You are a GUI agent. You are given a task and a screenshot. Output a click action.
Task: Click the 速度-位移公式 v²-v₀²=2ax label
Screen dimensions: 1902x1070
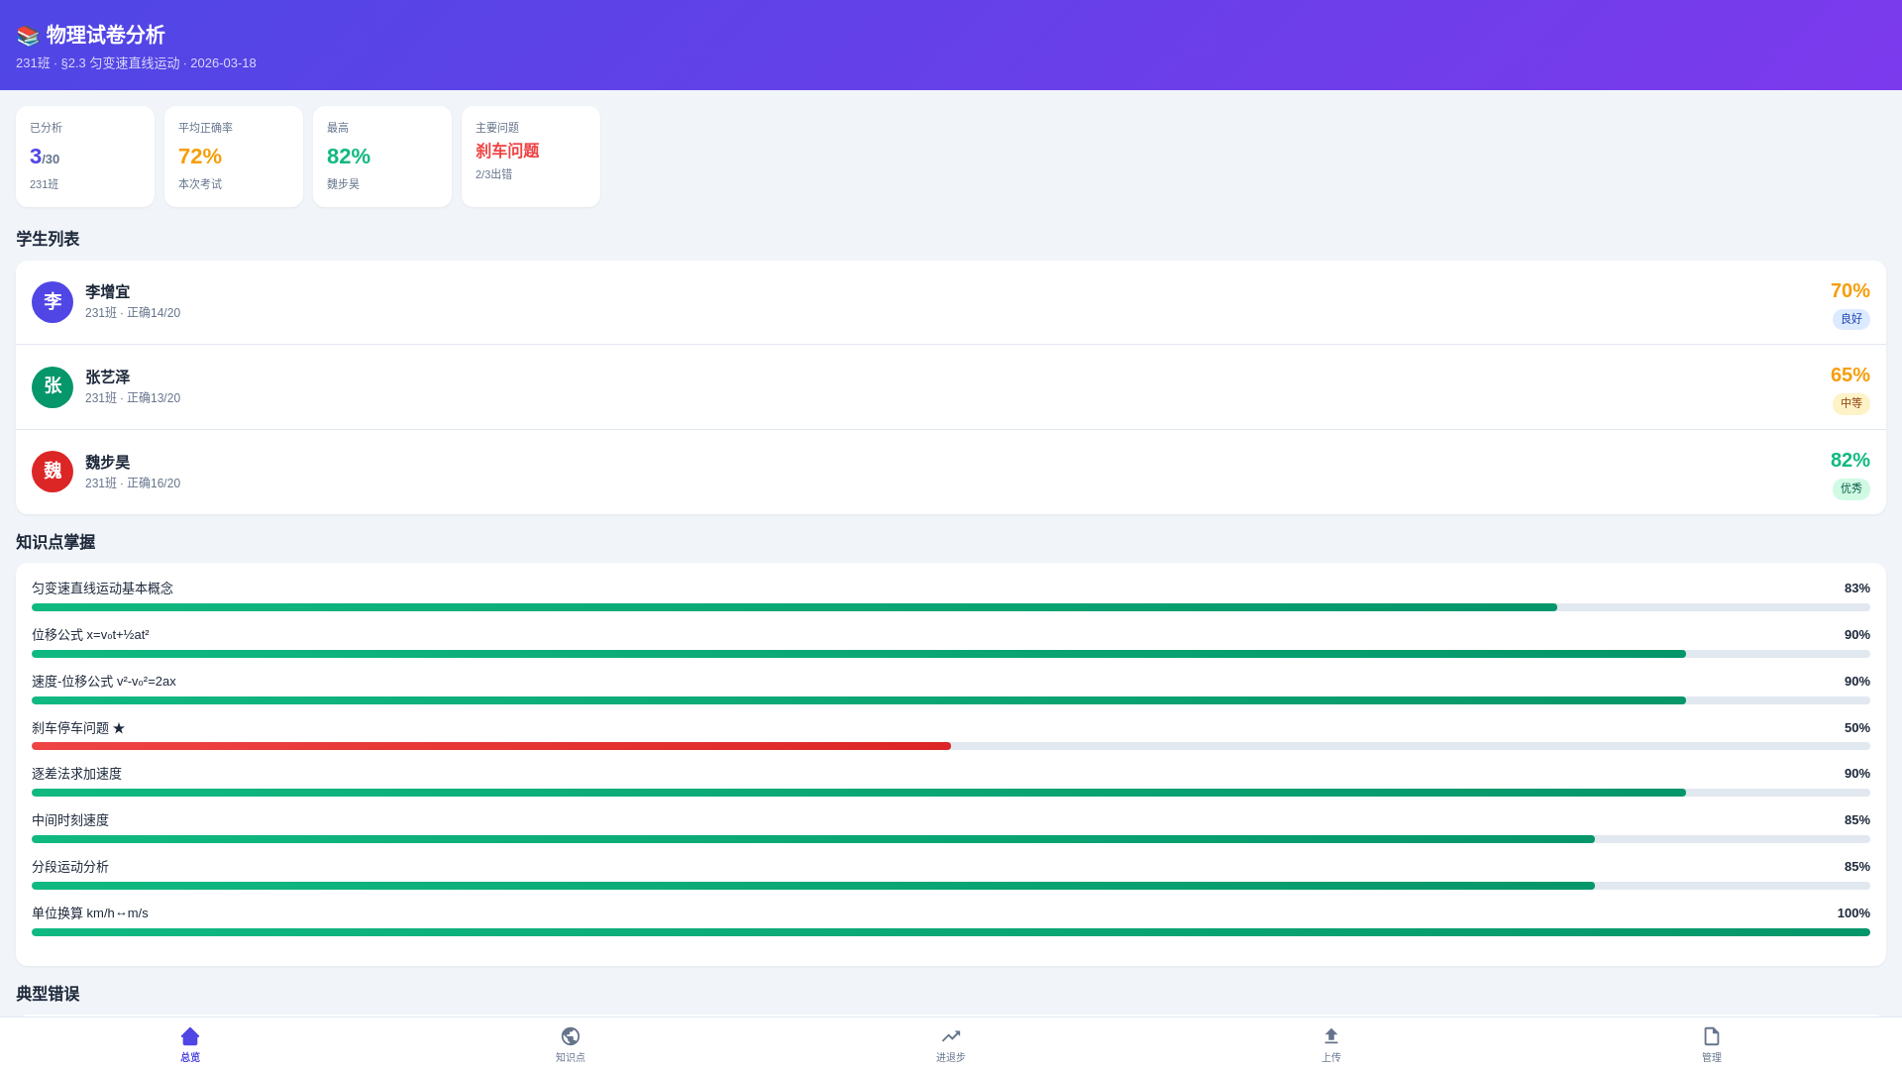[104, 682]
